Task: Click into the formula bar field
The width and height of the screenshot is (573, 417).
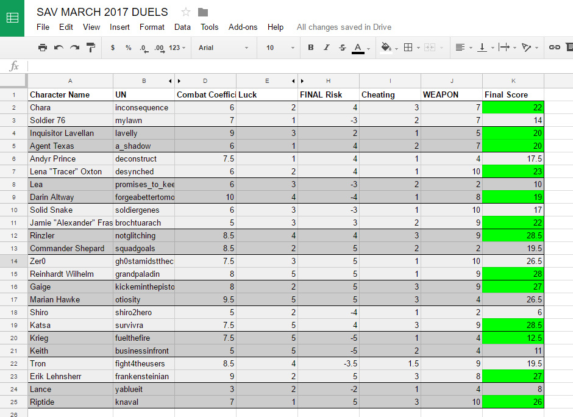Action: pyautogui.click(x=300, y=66)
